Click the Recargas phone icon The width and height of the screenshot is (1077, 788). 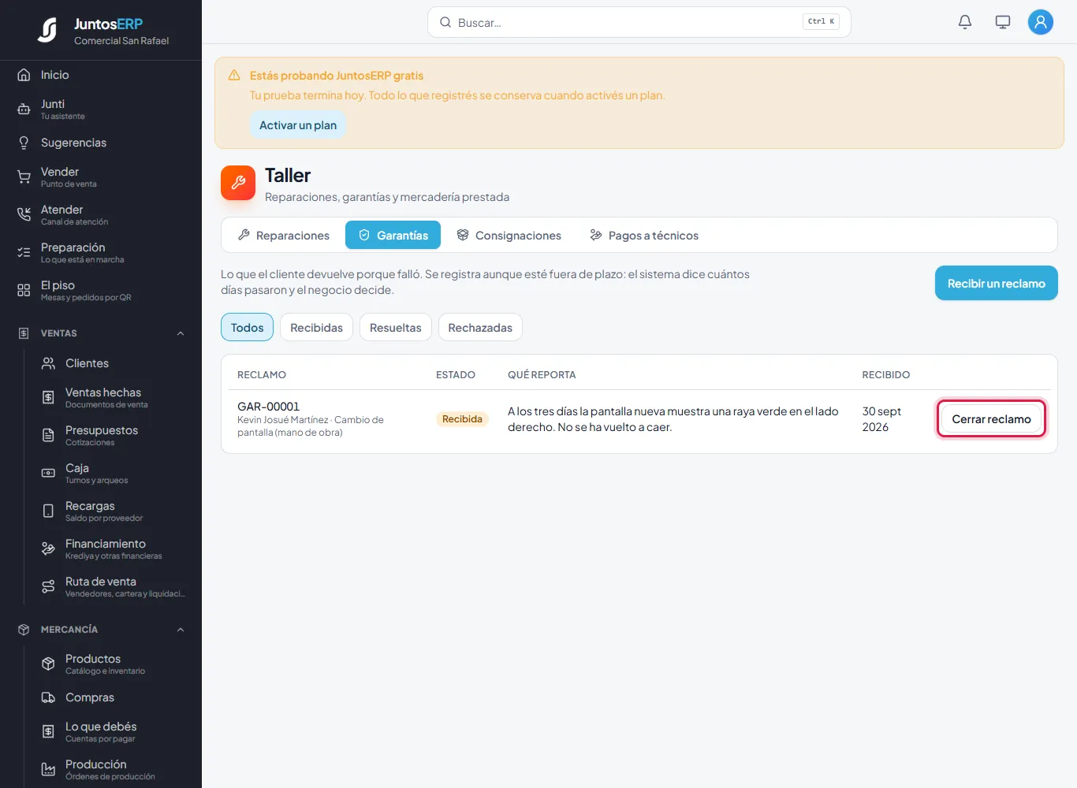[48, 511]
